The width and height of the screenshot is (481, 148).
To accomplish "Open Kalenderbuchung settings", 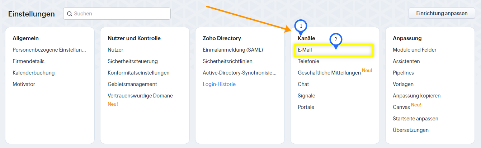I will tap(34, 73).
